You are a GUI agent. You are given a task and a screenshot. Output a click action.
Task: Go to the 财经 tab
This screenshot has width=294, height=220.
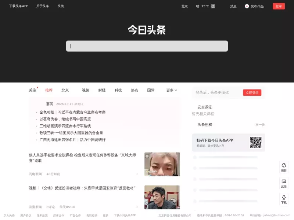coord(102,90)
